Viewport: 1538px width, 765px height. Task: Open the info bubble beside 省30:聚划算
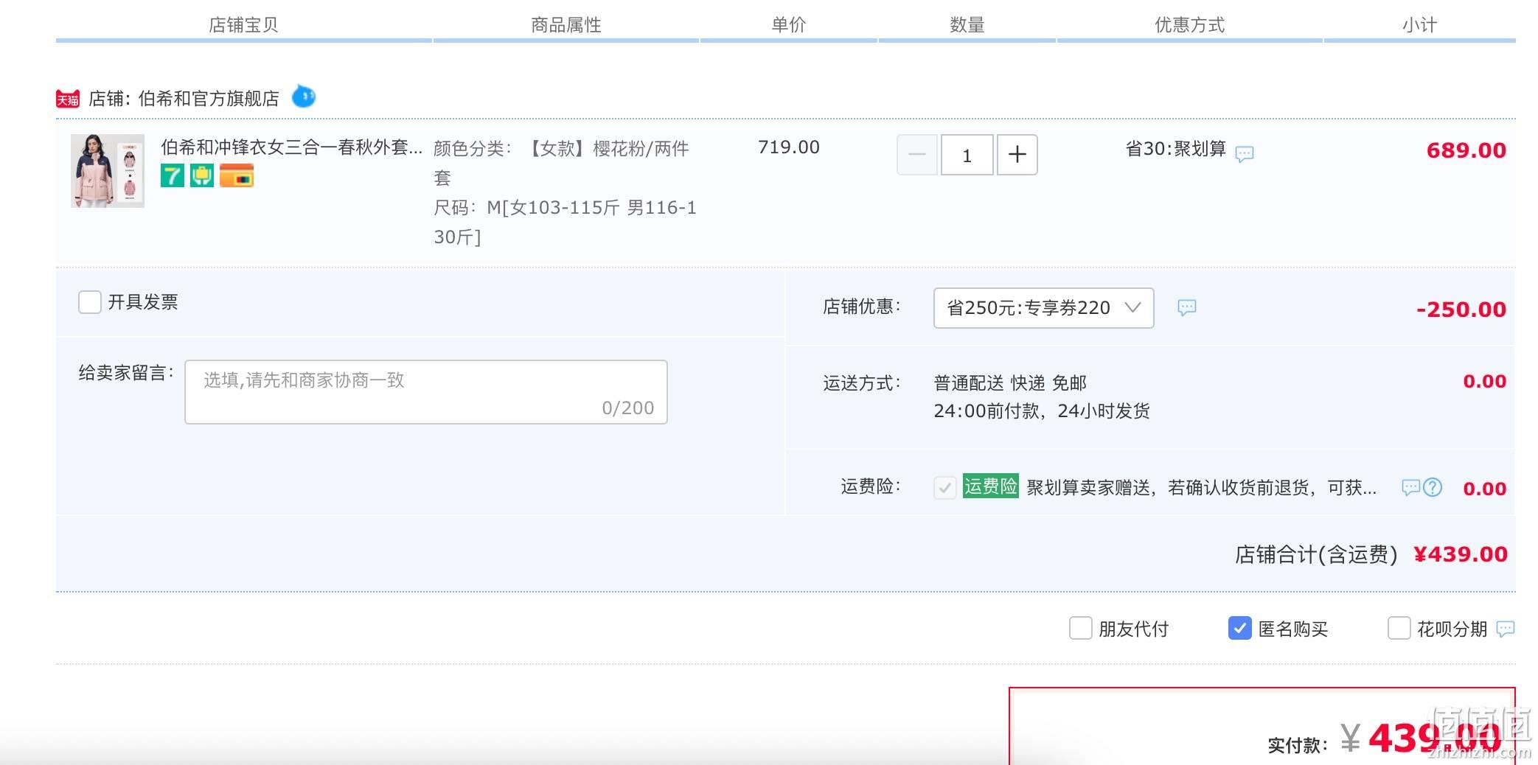pos(1245,153)
